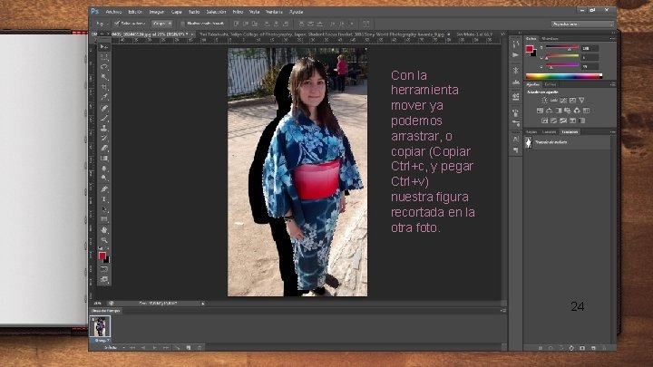Select the Lasso tool
653x367 pixels.
click(103, 67)
